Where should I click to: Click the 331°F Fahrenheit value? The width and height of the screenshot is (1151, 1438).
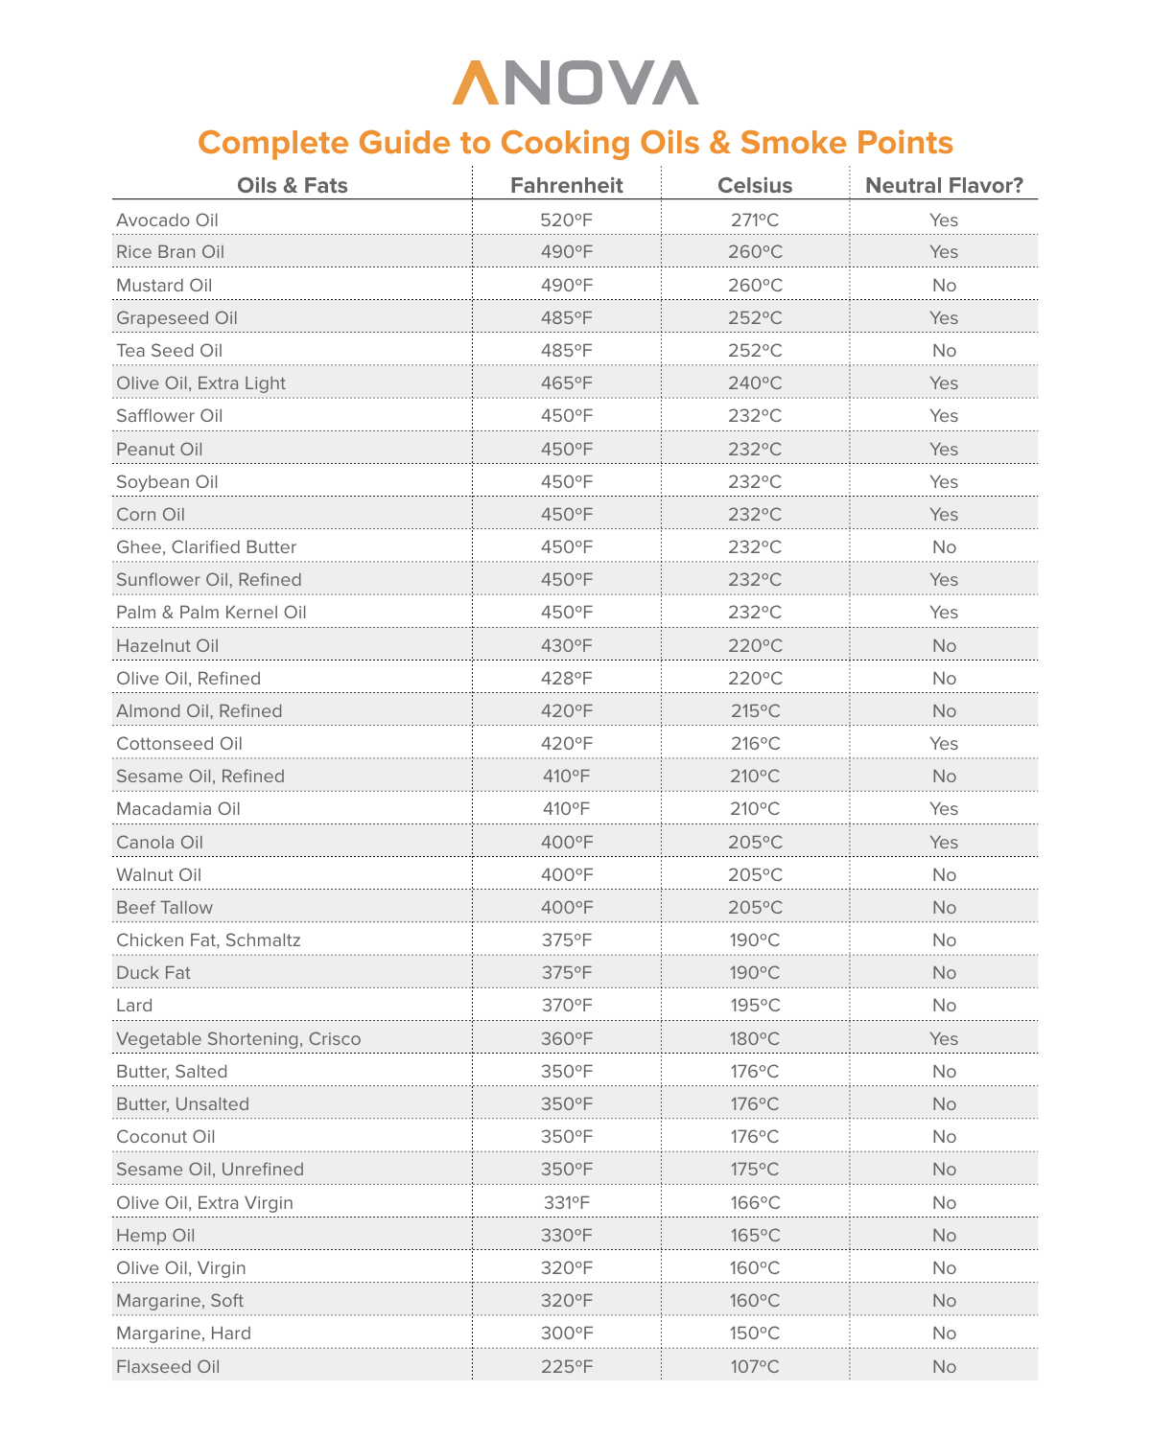567,1202
